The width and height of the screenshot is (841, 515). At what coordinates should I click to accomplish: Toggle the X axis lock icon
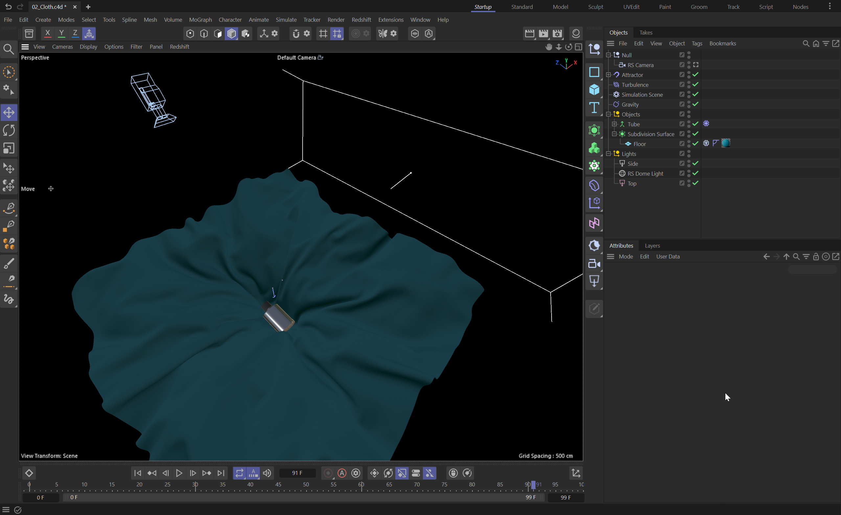coord(47,34)
